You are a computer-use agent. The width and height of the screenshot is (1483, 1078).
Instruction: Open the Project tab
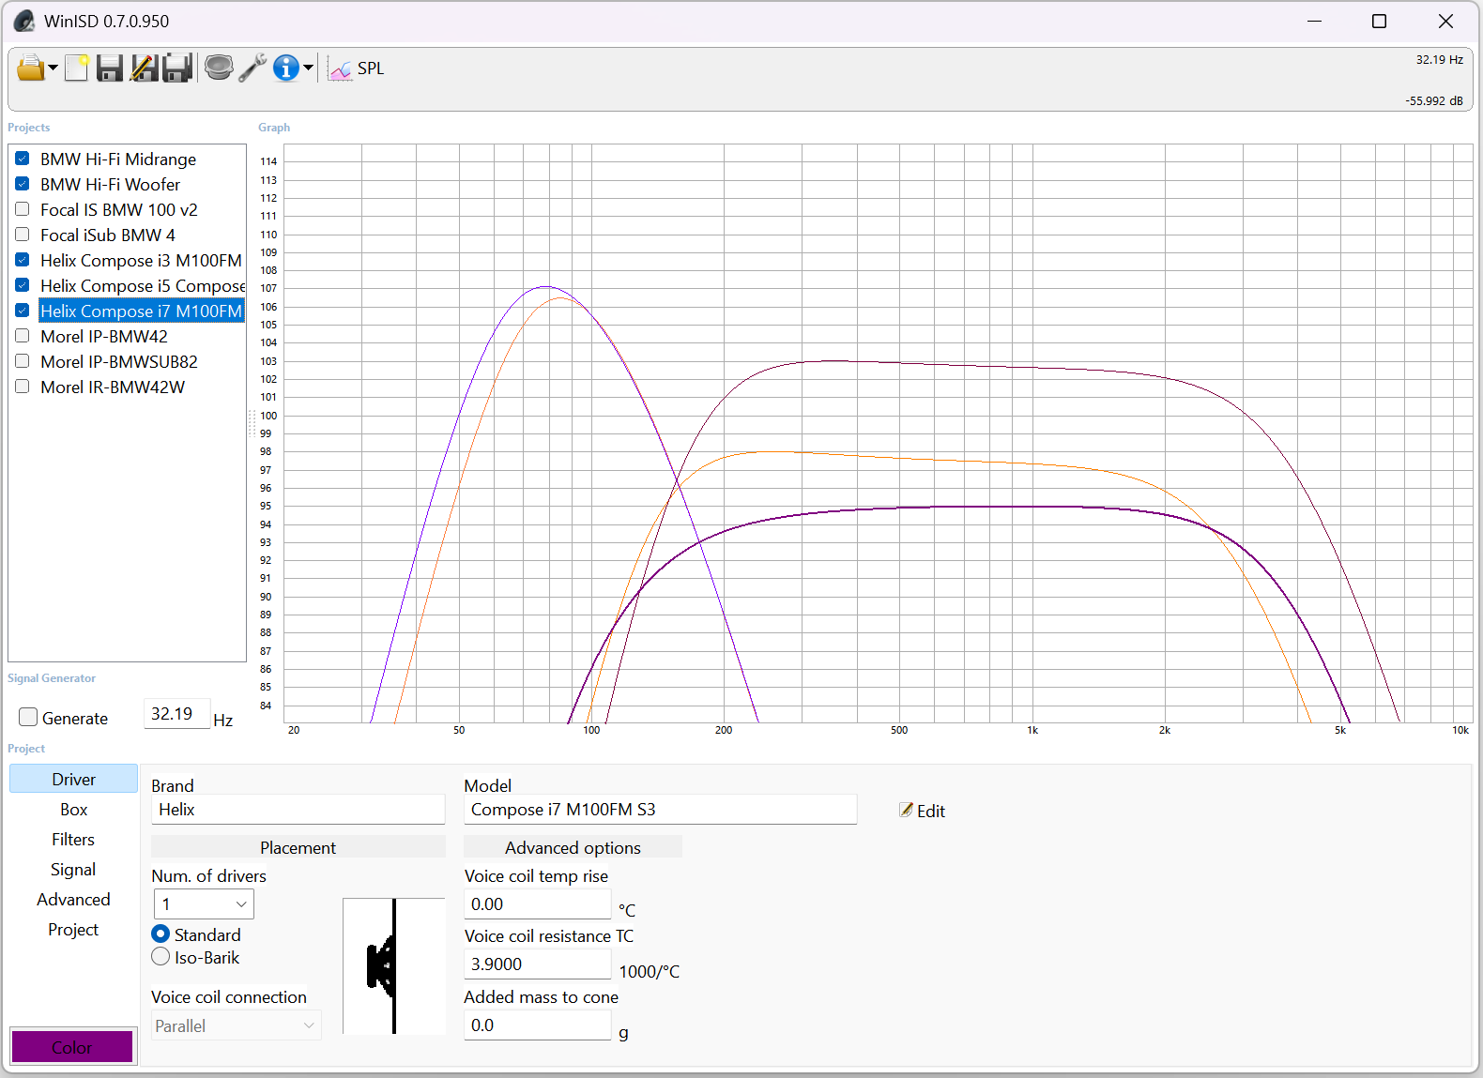tap(73, 930)
